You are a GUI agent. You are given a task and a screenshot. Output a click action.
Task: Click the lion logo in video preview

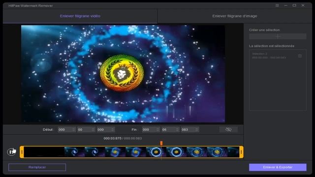[x=122, y=74]
